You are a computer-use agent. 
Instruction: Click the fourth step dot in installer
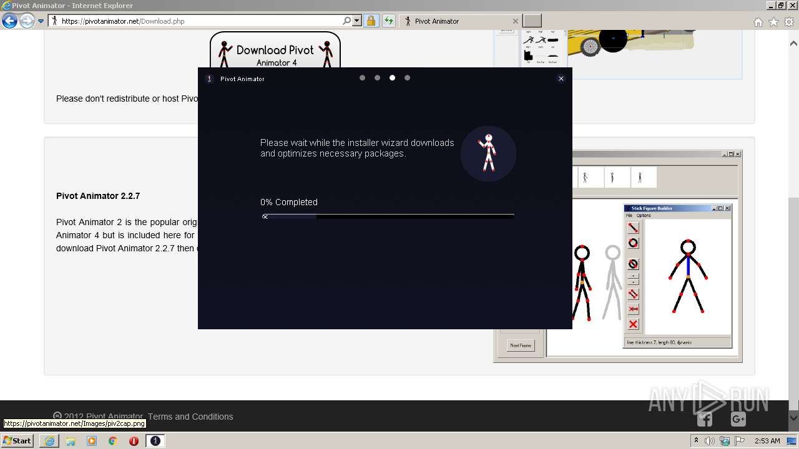(407, 78)
